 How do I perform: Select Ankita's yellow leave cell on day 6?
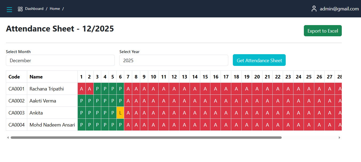(120, 113)
